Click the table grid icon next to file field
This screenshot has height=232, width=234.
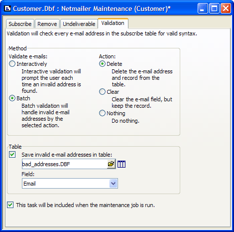tap(121, 164)
